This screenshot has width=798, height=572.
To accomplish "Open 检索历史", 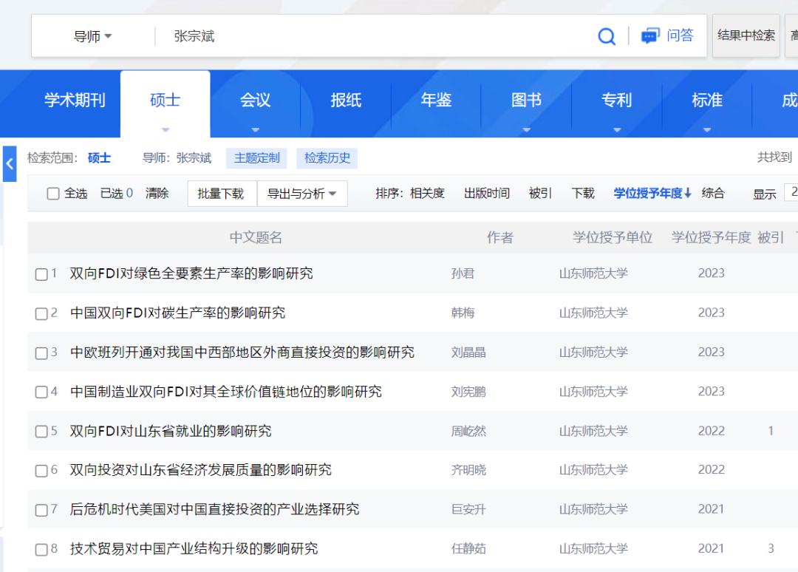I will 327,158.
